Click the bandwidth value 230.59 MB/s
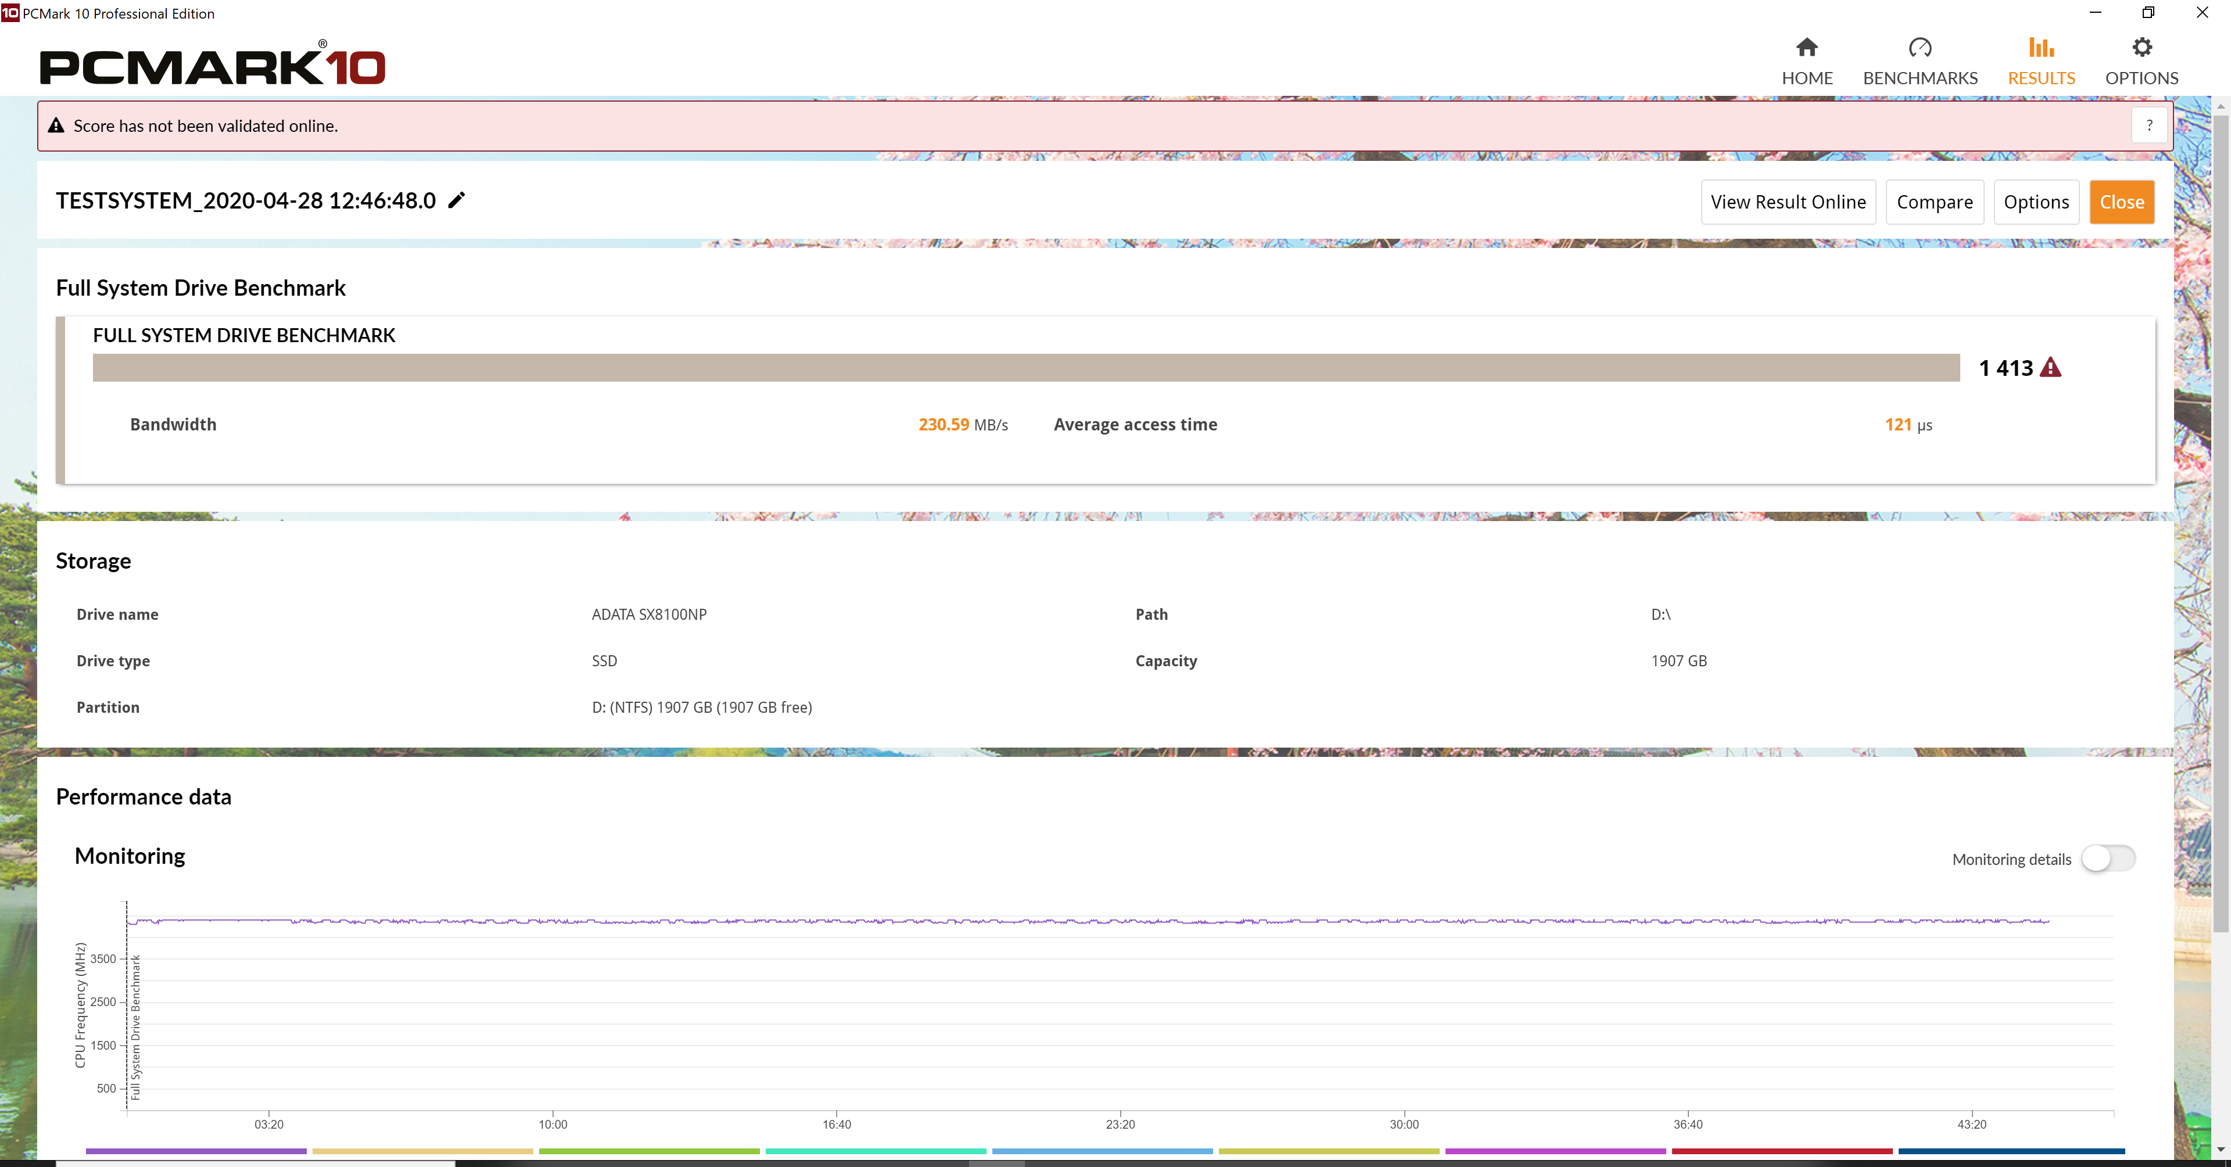Image resolution: width=2231 pixels, height=1167 pixels. tap(963, 424)
